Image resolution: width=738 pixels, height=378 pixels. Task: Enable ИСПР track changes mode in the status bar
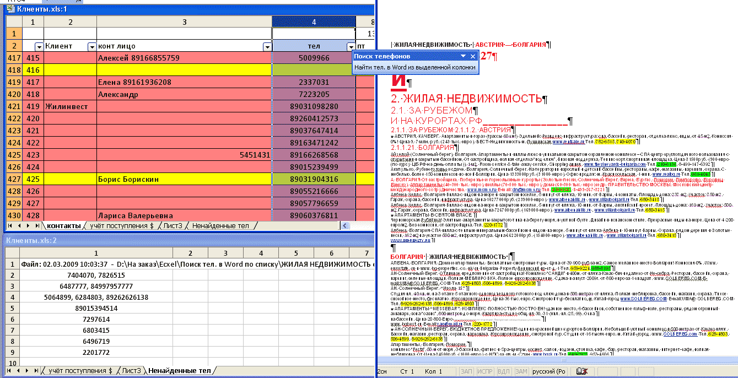click(x=486, y=371)
